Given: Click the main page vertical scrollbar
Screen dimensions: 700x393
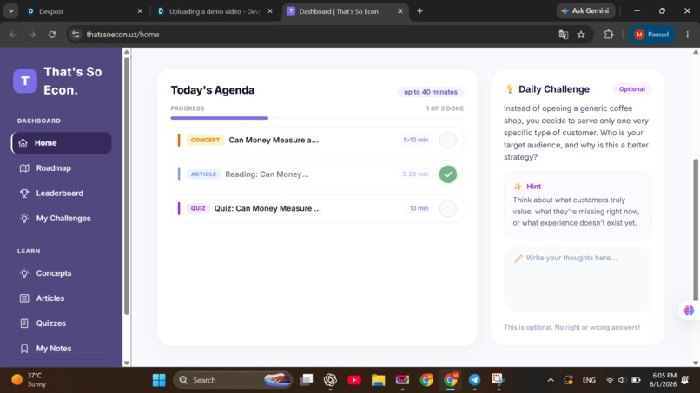Looking at the screenshot, I should 696,230.
